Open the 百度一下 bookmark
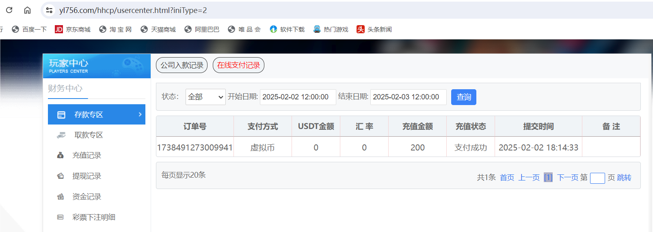Screen dimensions: 653x232 (x=29, y=29)
